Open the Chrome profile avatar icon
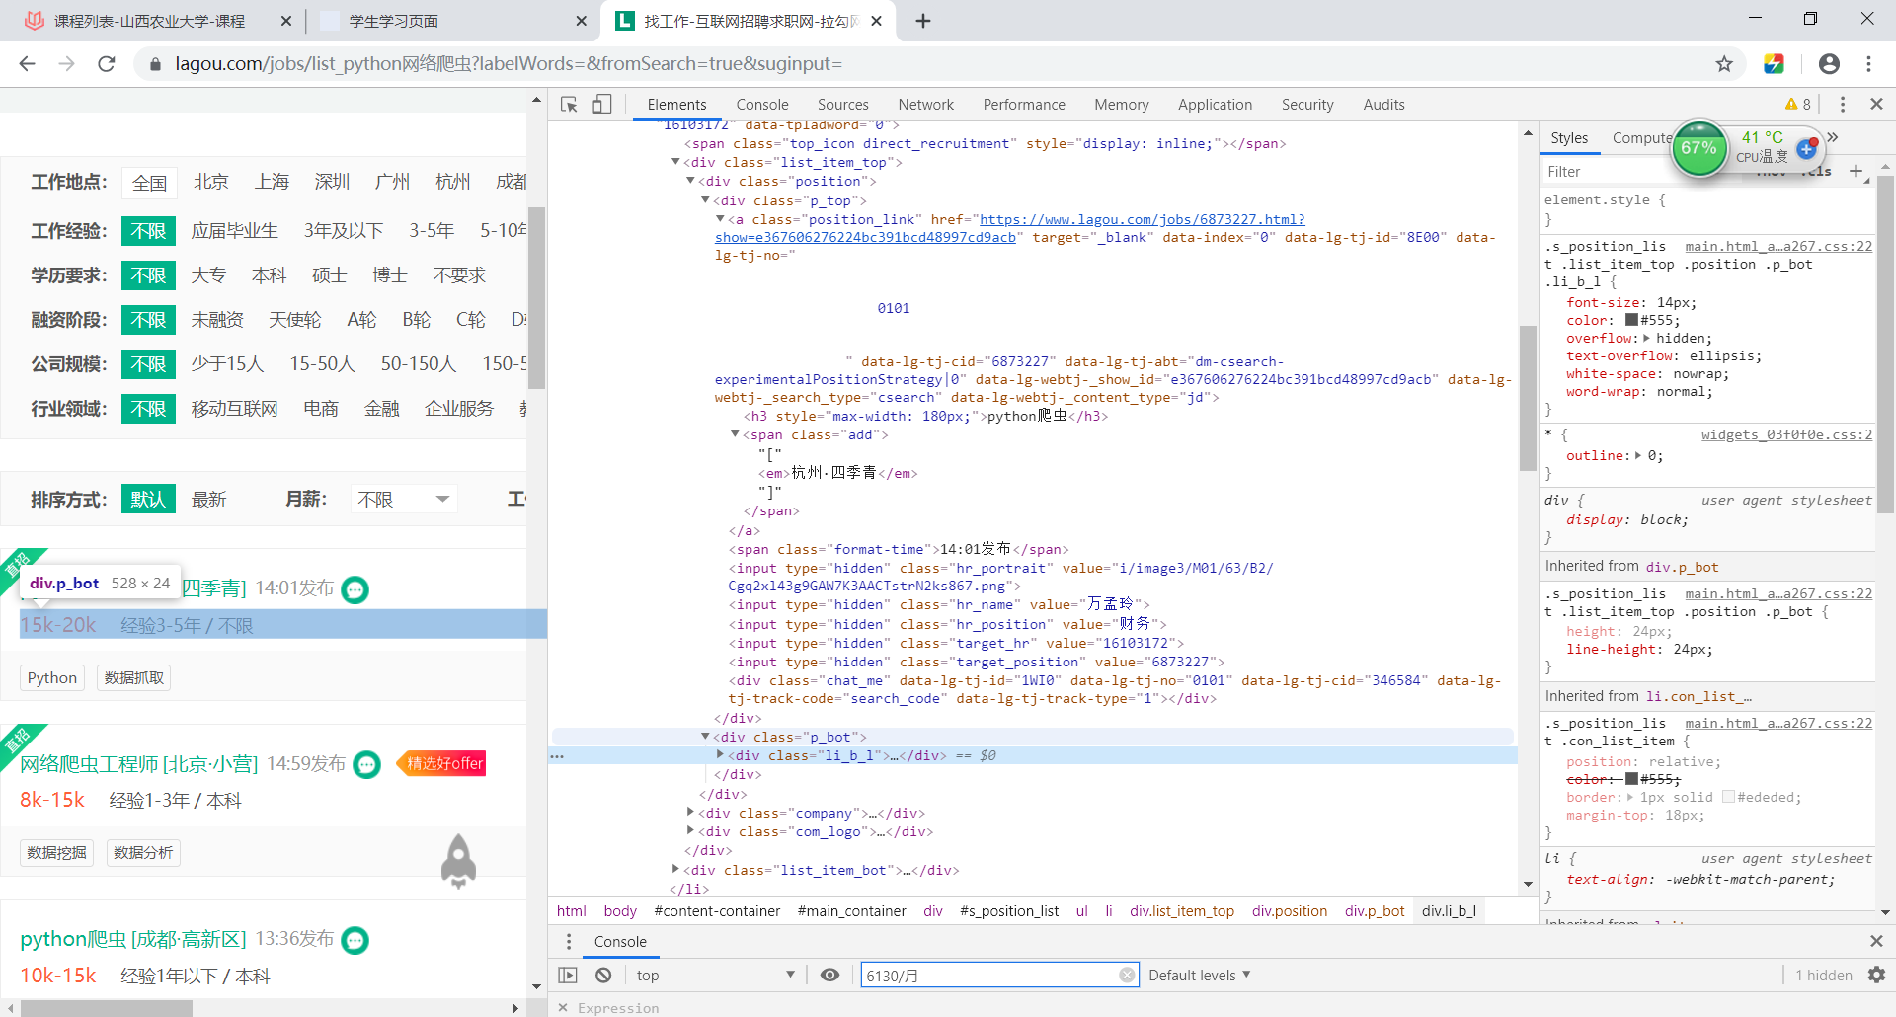The width and height of the screenshot is (1896, 1017). [x=1829, y=64]
